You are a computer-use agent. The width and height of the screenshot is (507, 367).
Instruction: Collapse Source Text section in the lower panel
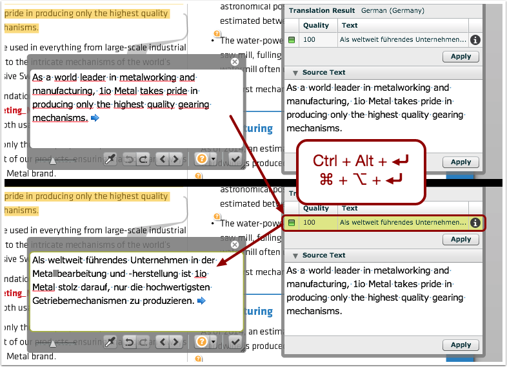click(x=295, y=256)
